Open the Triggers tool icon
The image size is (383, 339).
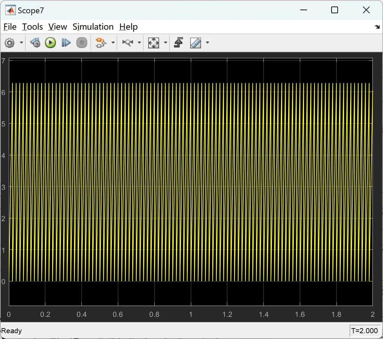128,43
